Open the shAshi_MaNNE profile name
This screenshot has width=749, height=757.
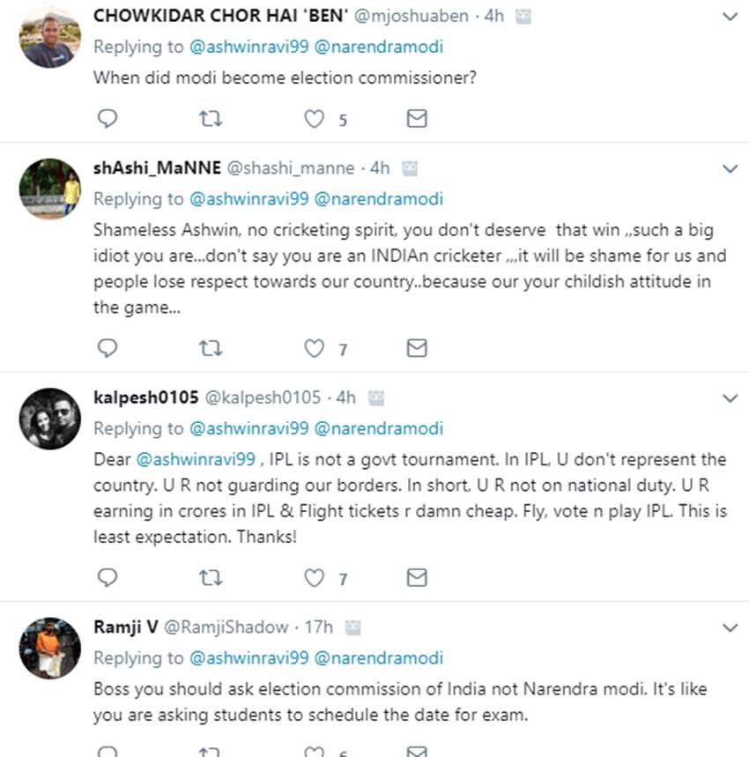[x=157, y=167]
